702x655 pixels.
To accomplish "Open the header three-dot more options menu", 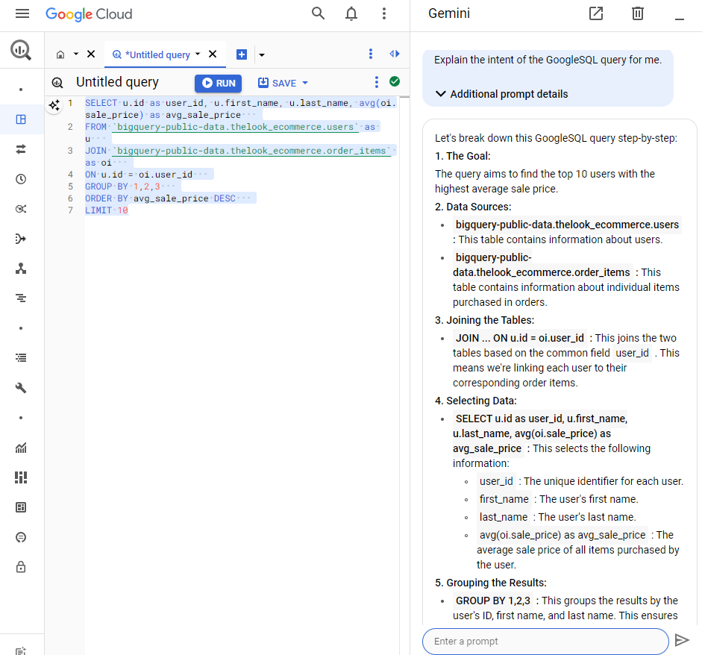I will [383, 14].
